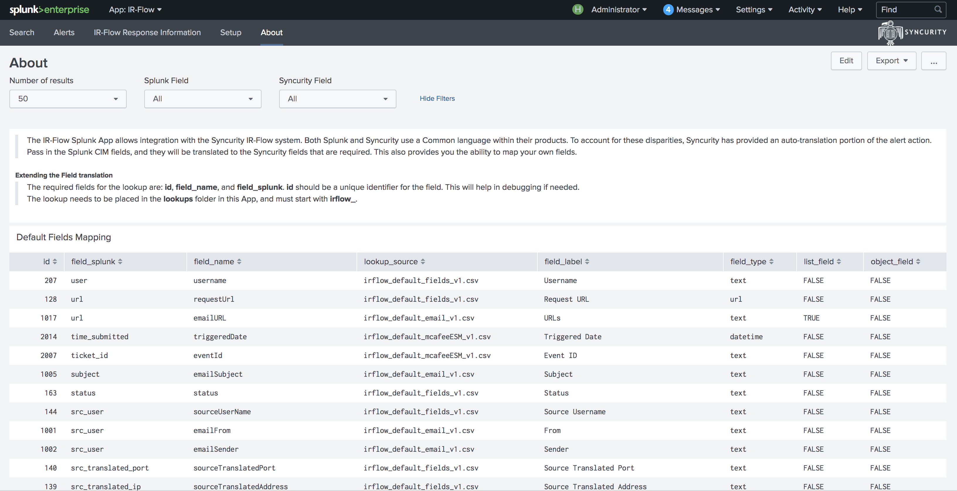Viewport: 957px width, 491px height.
Task: Open the Splunk Field filter dropdown
Action: click(x=203, y=99)
